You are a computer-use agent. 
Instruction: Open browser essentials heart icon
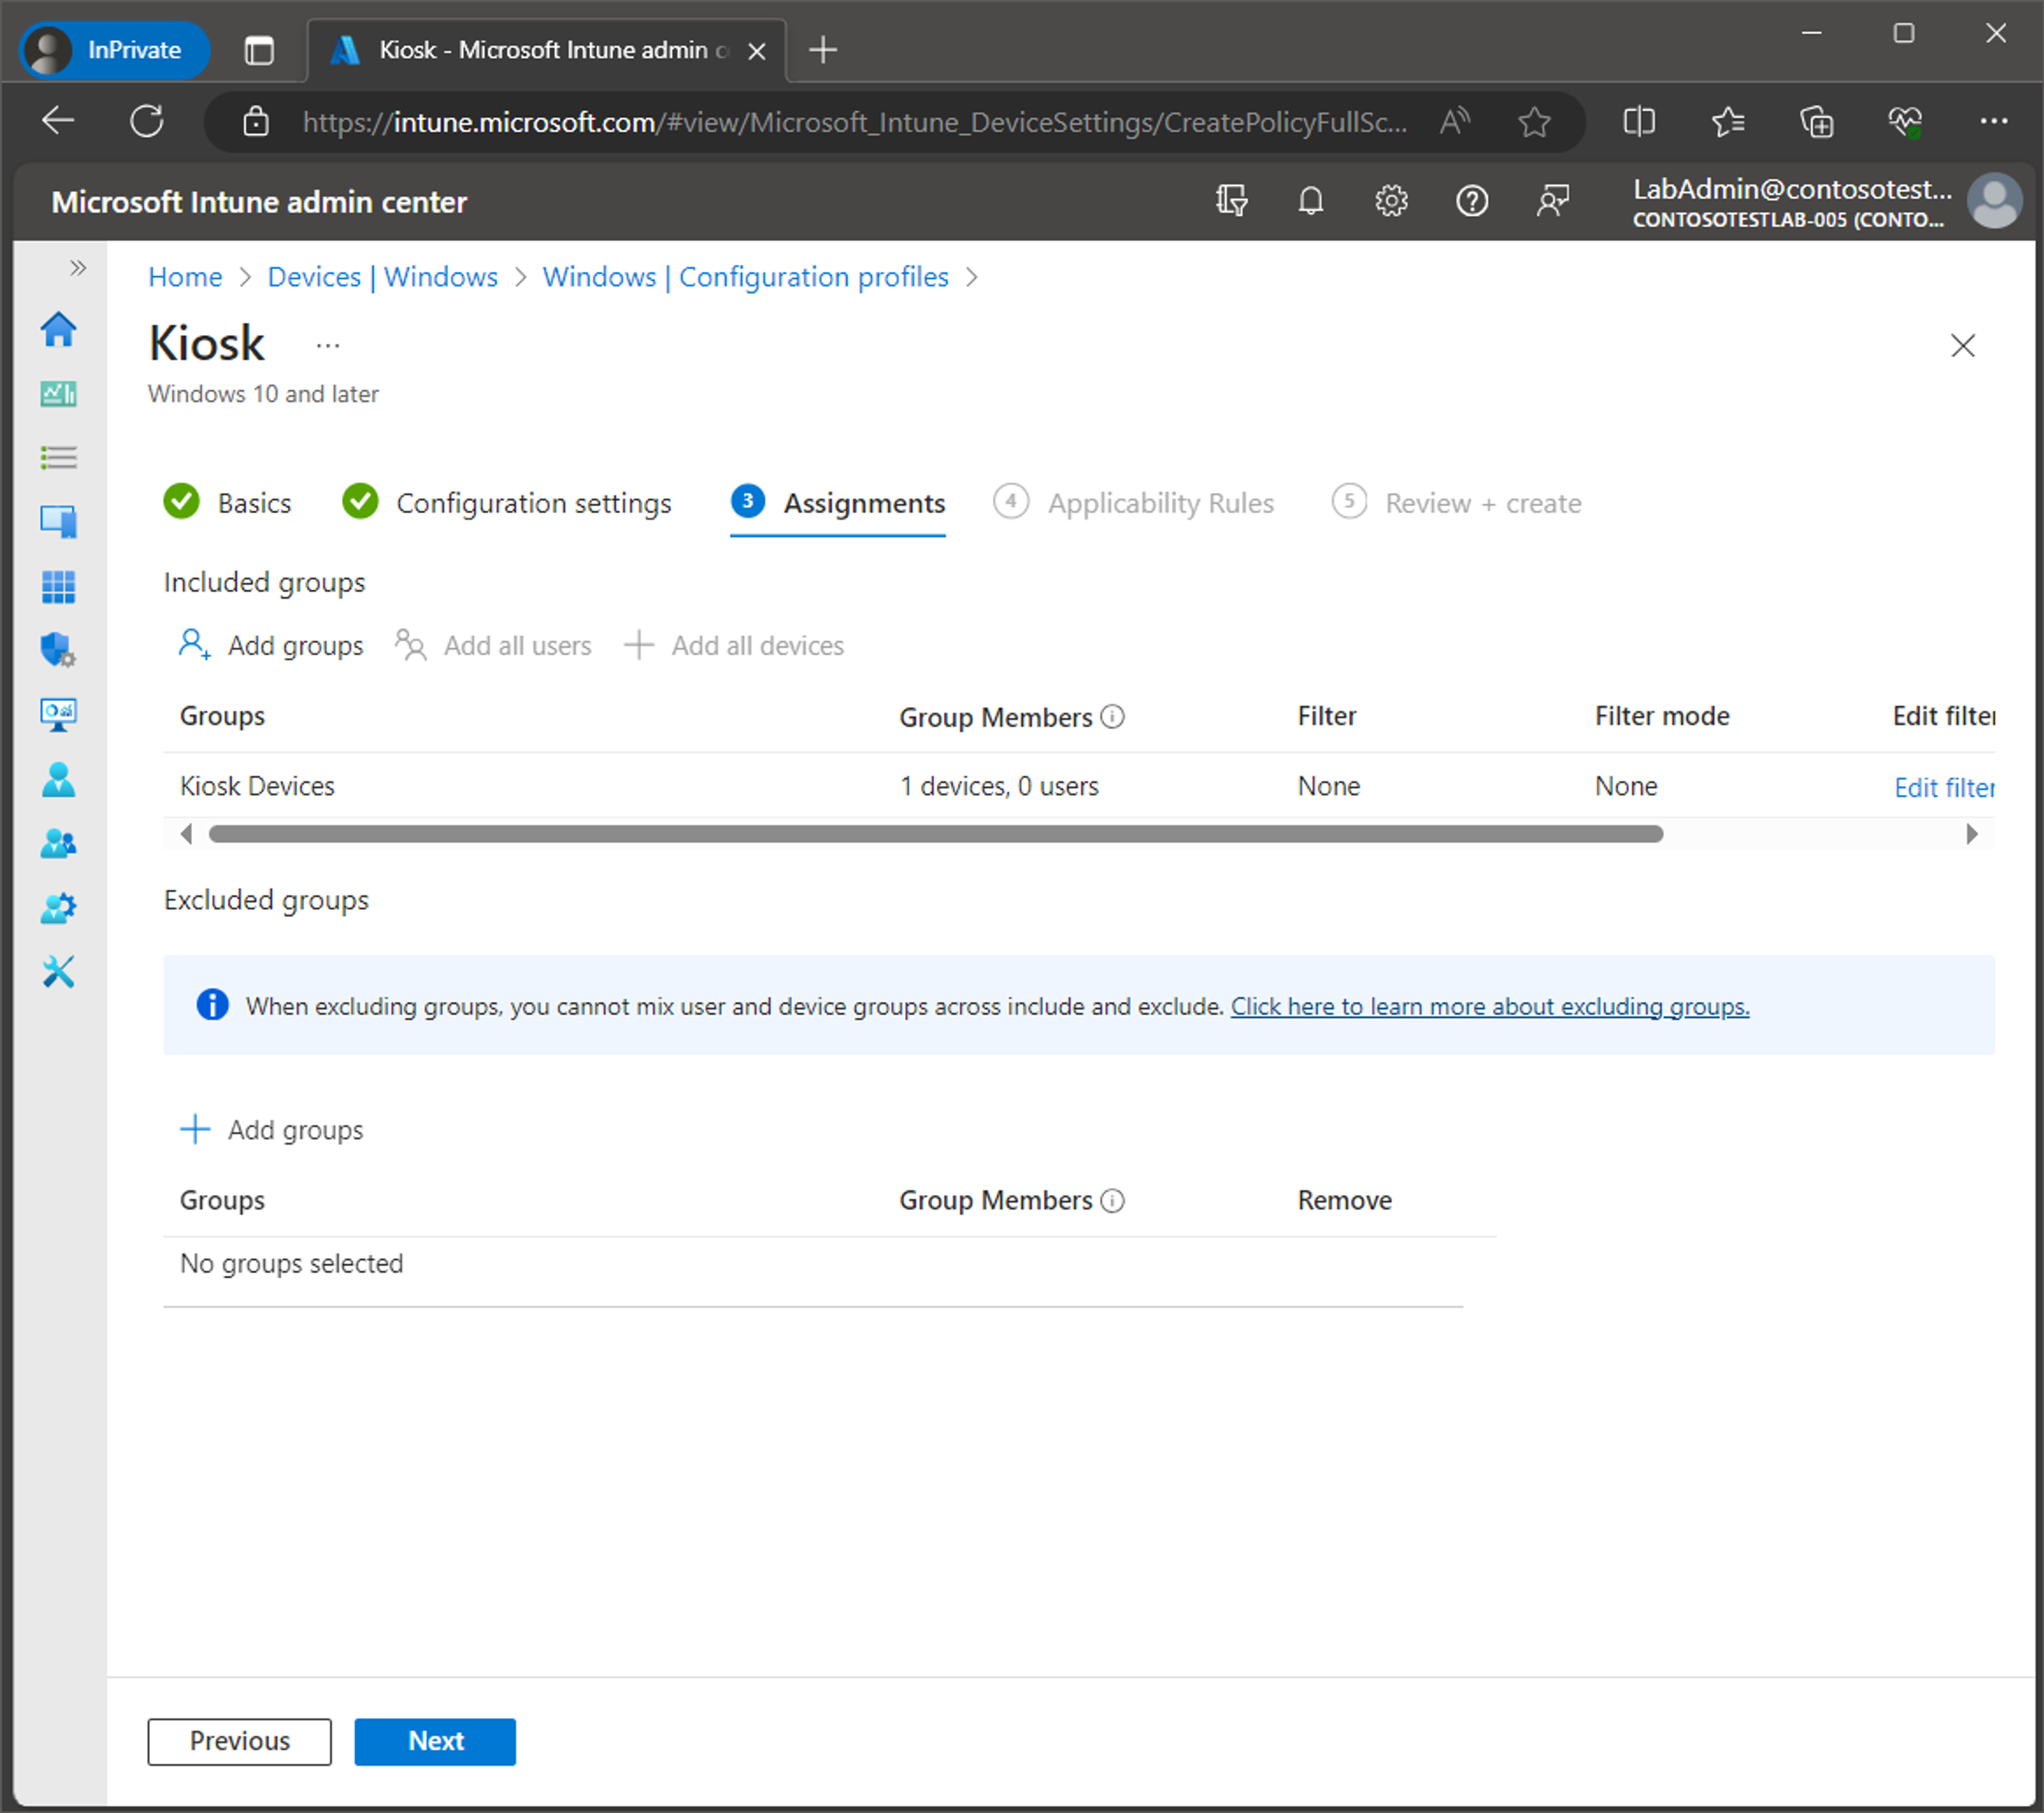coord(1905,121)
